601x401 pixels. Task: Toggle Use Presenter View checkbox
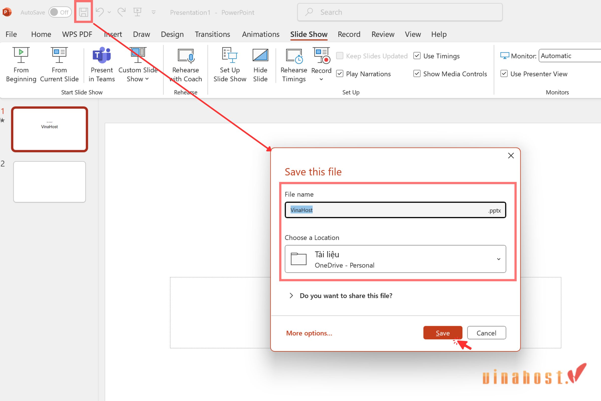[504, 74]
